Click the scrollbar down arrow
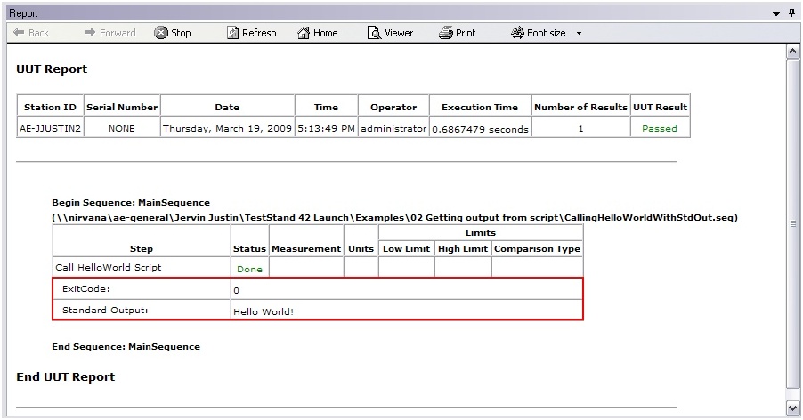The height and width of the screenshot is (420, 803). coord(793,407)
